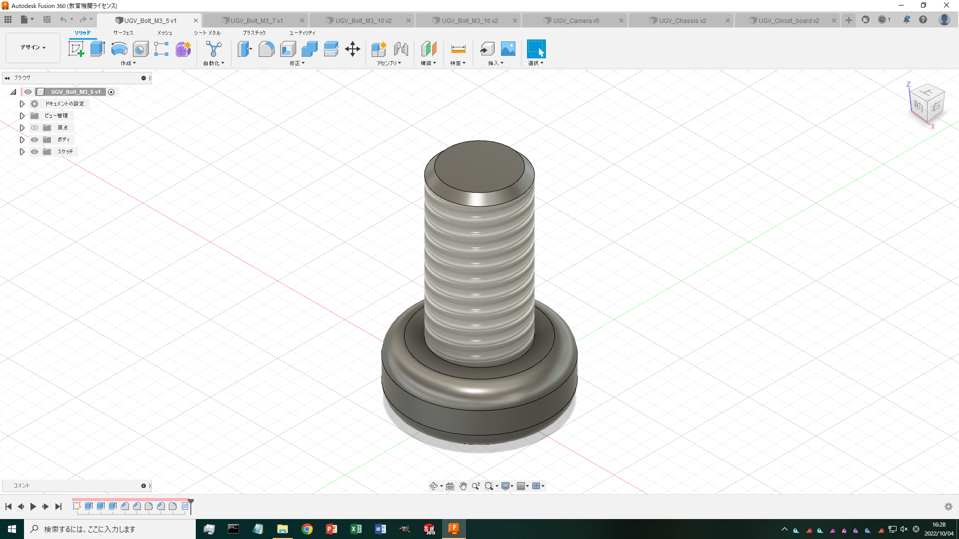Activate the root component radio button
The width and height of the screenshot is (959, 539).
(x=111, y=92)
